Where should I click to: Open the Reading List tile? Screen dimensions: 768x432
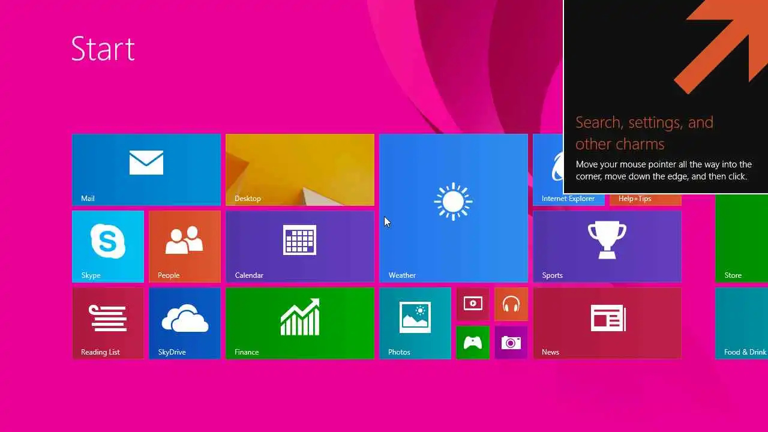[x=108, y=323]
